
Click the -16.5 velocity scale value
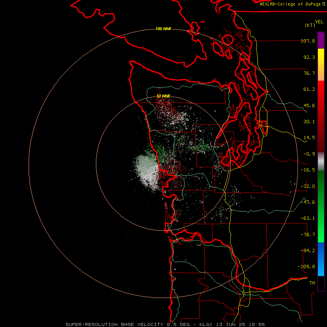pos(308,170)
